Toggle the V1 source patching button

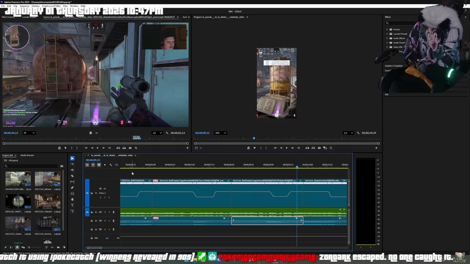click(87, 193)
